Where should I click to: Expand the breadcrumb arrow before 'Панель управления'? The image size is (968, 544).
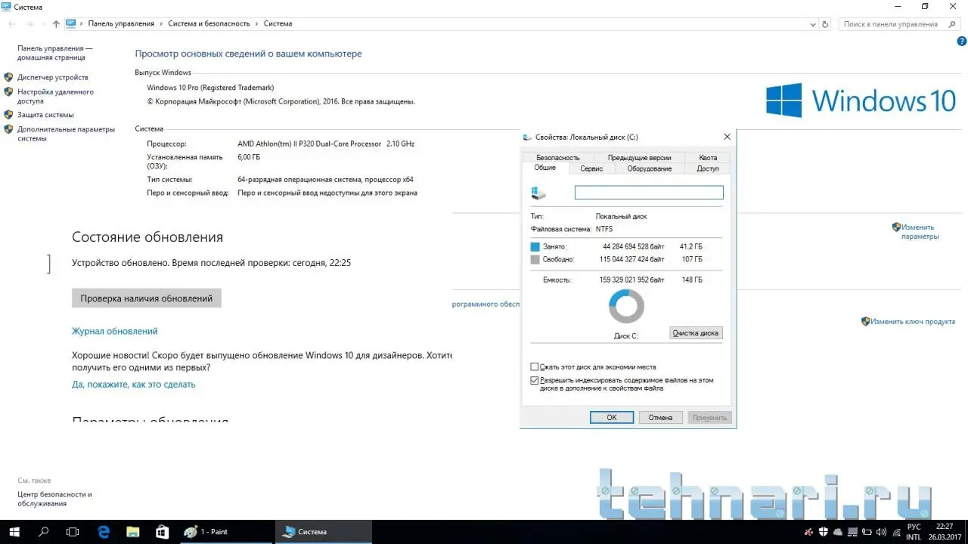pyautogui.click(x=82, y=23)
